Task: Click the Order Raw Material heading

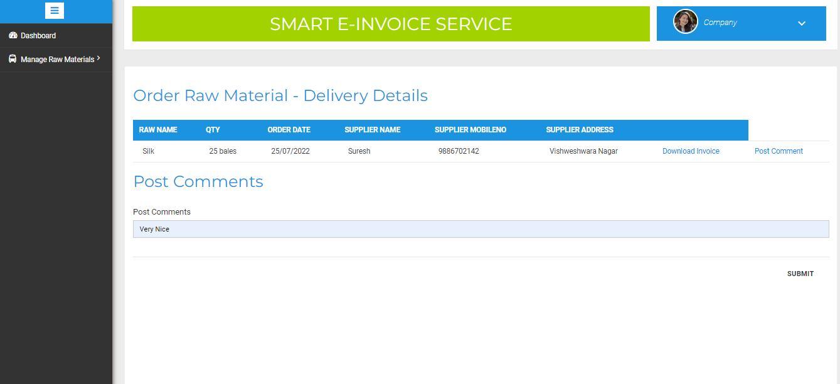Action: [x=280, y=95]
